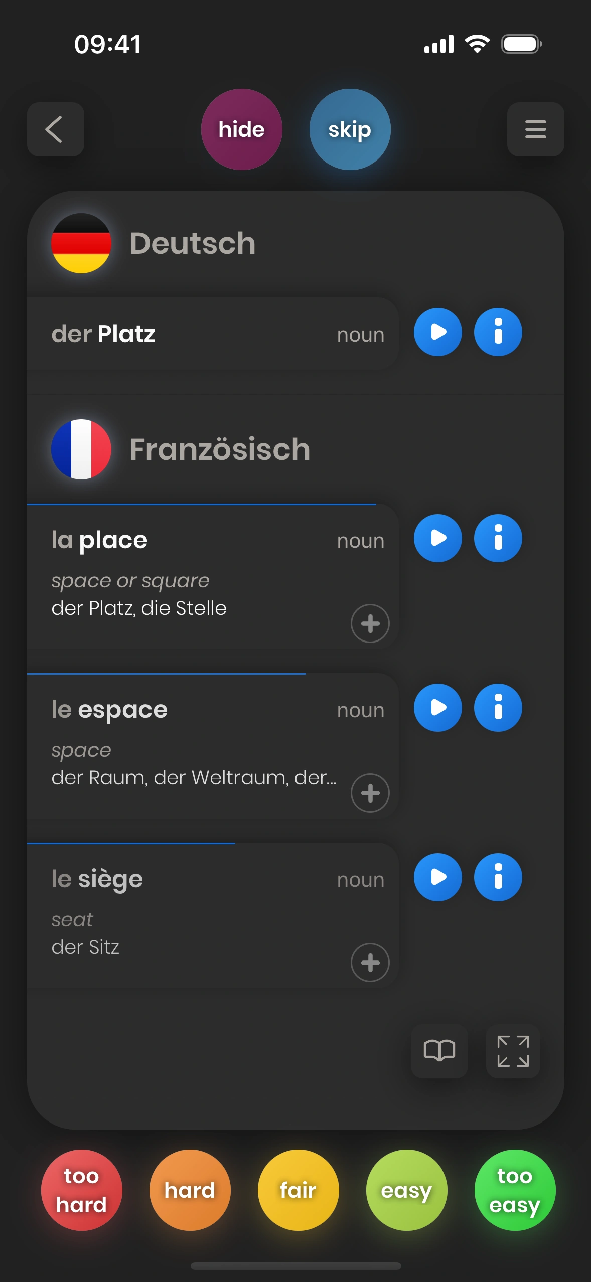591x1282 pixels.
Task: Rate this card as fair
Action: point(298,1190)
